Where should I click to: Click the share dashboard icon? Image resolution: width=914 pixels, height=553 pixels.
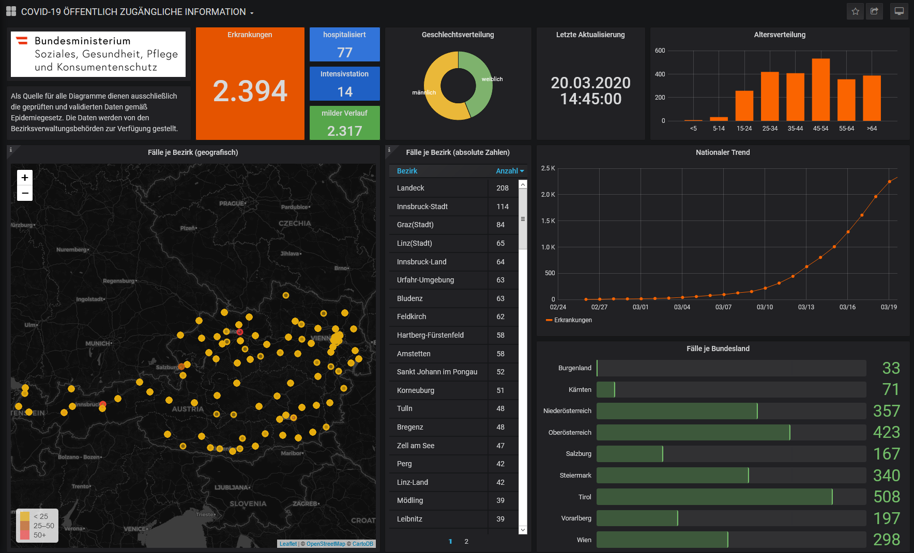pyautogui.click(x=874, y=11)
